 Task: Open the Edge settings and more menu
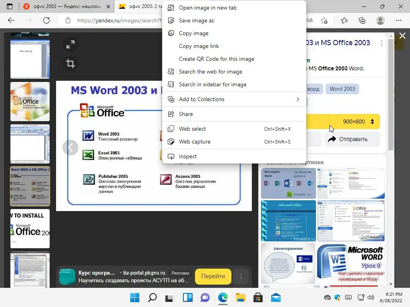tap(398, 20)
